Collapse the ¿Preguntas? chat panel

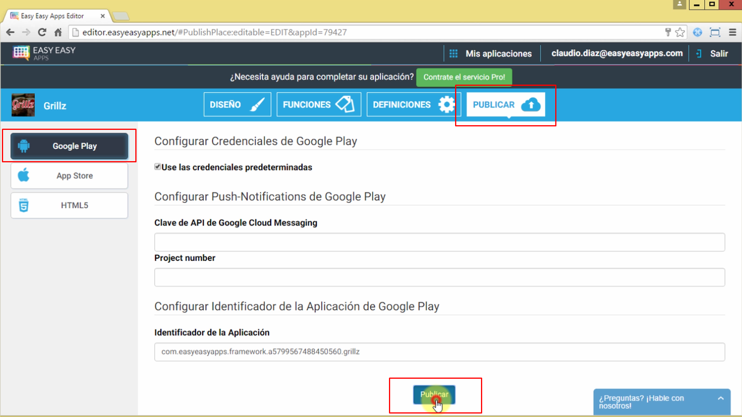tap(720, 398)
